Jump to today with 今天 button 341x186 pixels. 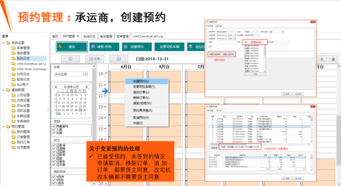click(94, 59)
